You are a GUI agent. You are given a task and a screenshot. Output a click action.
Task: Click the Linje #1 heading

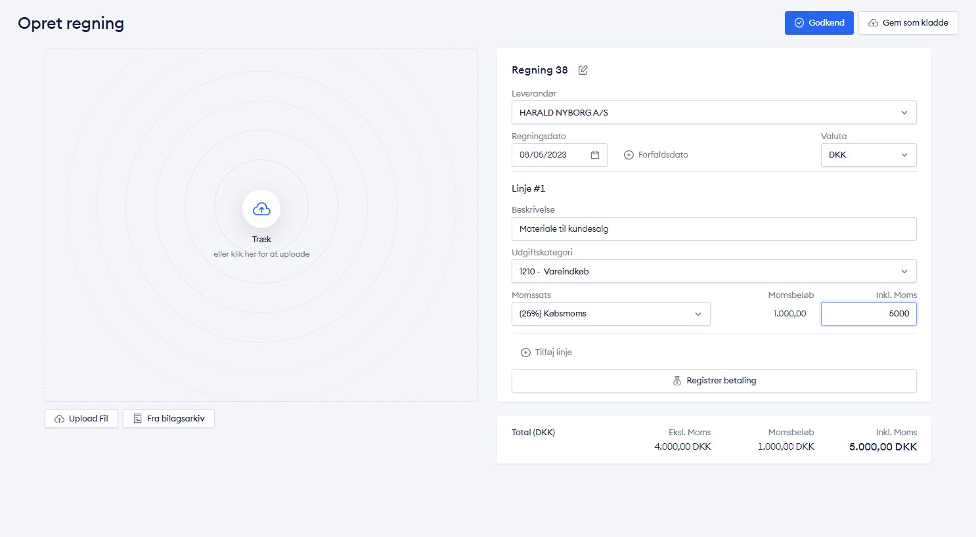click(528, 188)
